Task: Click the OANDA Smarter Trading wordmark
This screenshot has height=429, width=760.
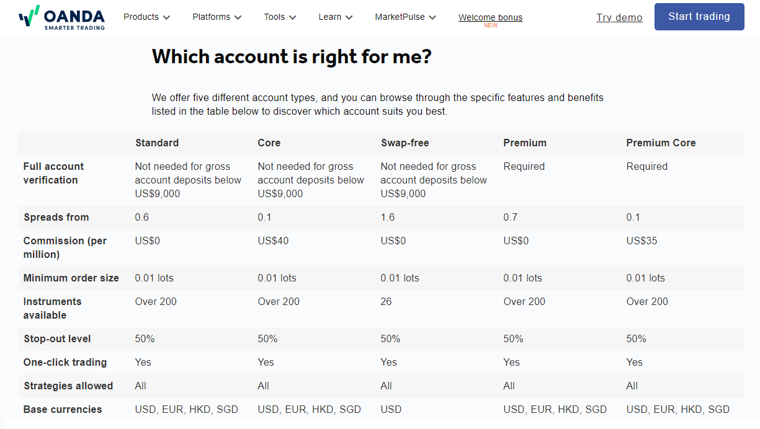Action: coord(74,19)
